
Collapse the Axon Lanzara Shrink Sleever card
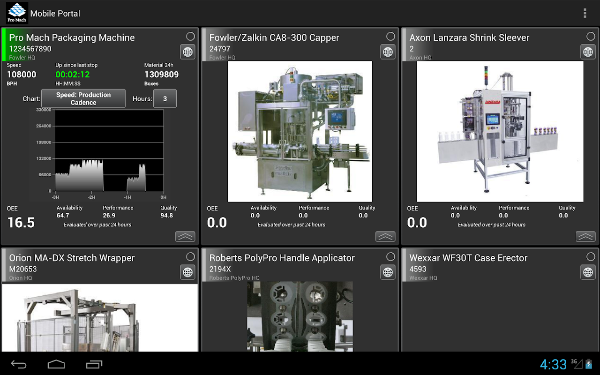(x=585, y=237)
